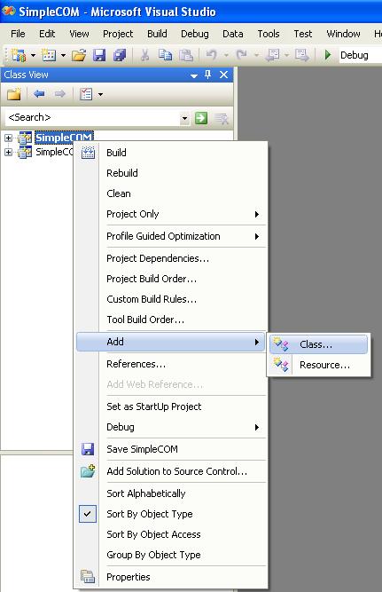This screenshot has width=382, height=592.
Task: Select Set as StartUp Project
Action: pos(154,407)
